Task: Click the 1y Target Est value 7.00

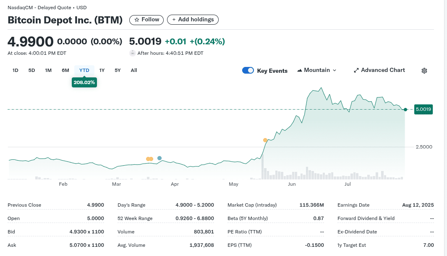Action: pos(429,245)
